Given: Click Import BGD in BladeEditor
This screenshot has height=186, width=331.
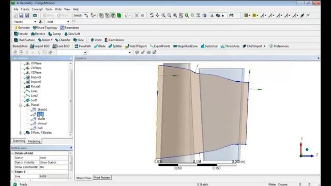Looking at the screenshot, I should (40, 46).
